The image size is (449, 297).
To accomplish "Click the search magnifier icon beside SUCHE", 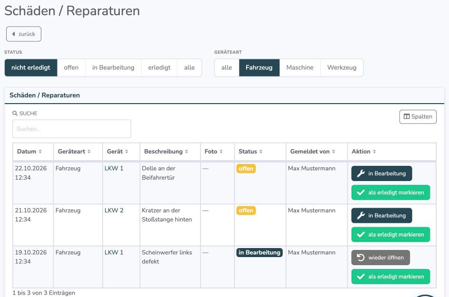I will pyautogui.click(x=15, y=114).
